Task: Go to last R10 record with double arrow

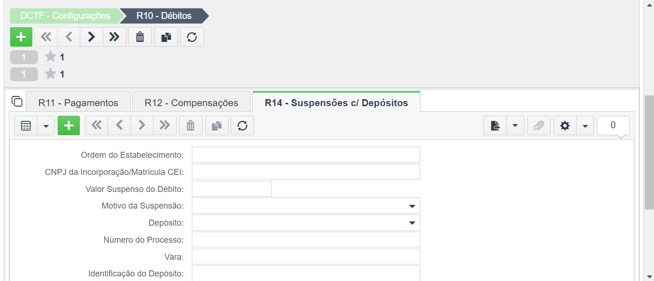Action: pos(114,37)
